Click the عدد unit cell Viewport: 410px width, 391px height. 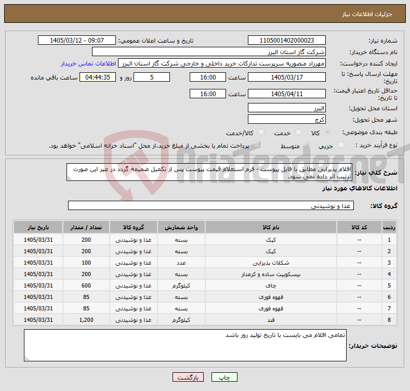[181, 263]
